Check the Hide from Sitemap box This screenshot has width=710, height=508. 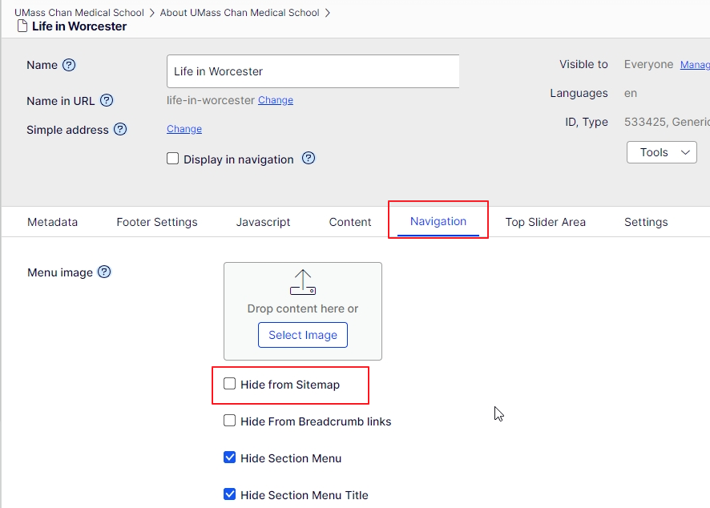230,384
